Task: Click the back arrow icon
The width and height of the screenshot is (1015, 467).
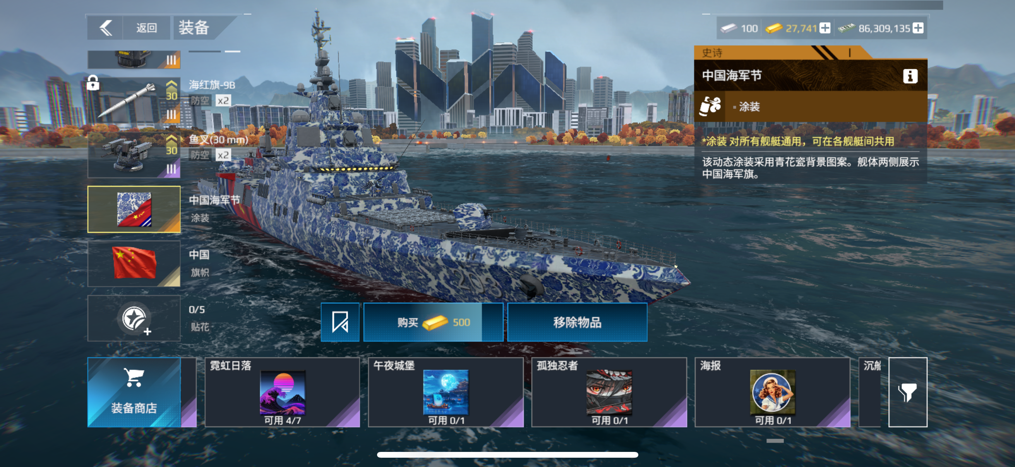Action: 105,28
